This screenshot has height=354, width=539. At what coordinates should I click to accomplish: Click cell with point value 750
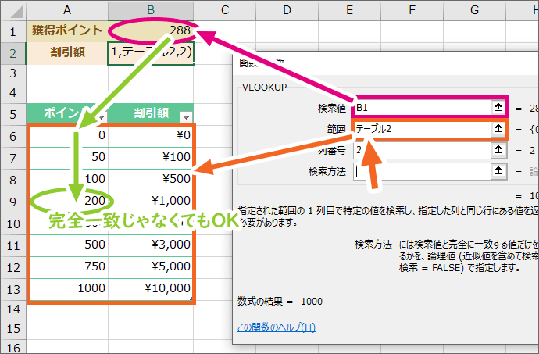(x=67, y=268)
